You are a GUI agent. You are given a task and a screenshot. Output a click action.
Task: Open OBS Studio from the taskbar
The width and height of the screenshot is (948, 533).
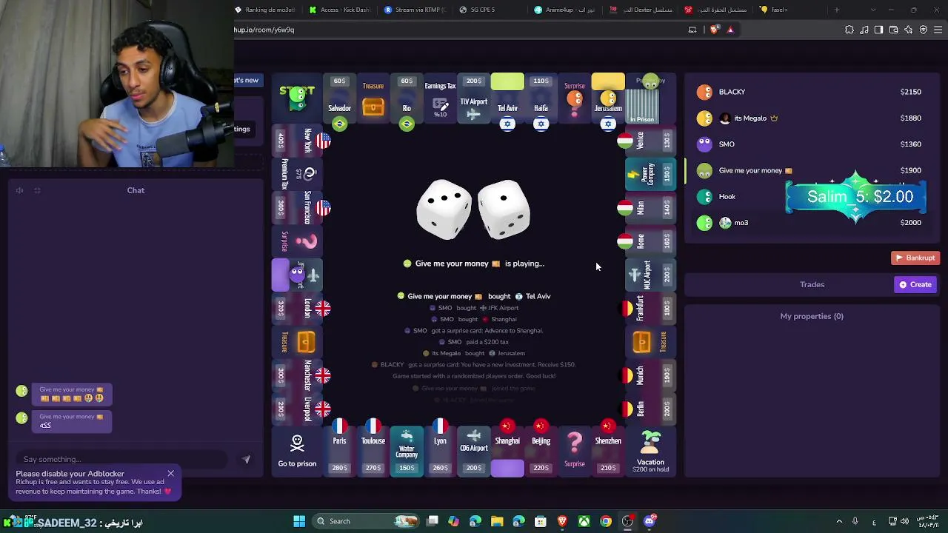(x=628, y=521)
